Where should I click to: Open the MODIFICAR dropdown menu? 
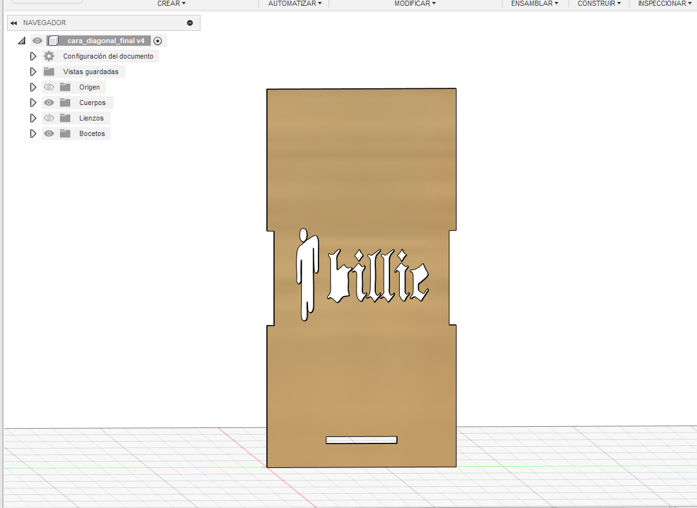pos(415,4)
